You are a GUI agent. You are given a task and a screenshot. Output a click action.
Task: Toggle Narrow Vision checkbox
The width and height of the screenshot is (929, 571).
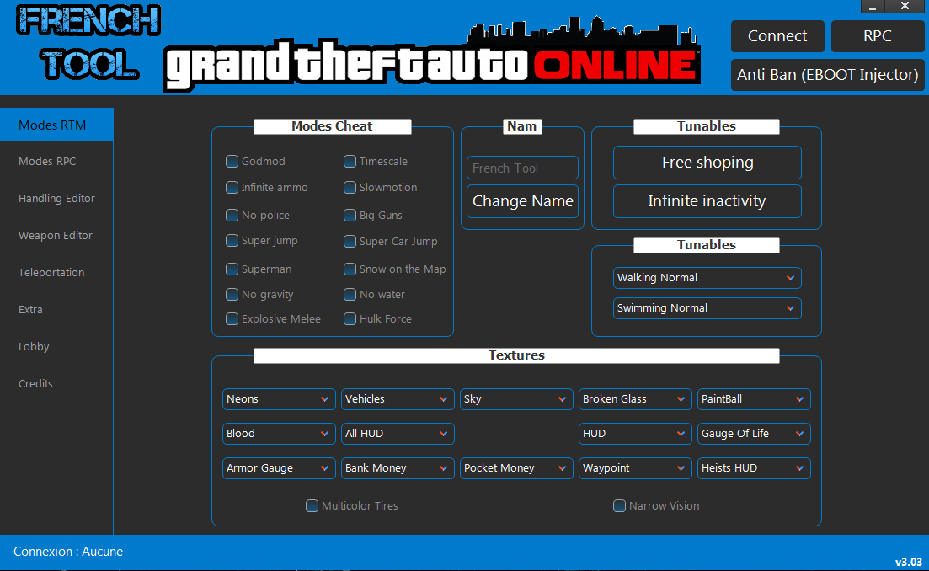click(x=619, y=506)
